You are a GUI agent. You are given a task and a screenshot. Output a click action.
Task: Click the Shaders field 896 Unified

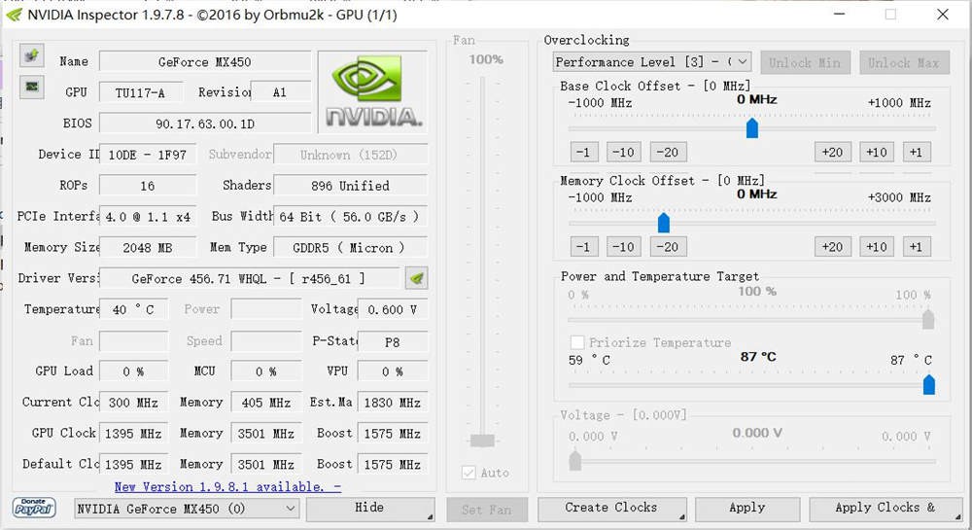350,186
